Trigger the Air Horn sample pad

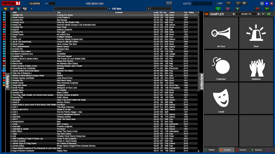pyautogui.click(x=221, y=33)
